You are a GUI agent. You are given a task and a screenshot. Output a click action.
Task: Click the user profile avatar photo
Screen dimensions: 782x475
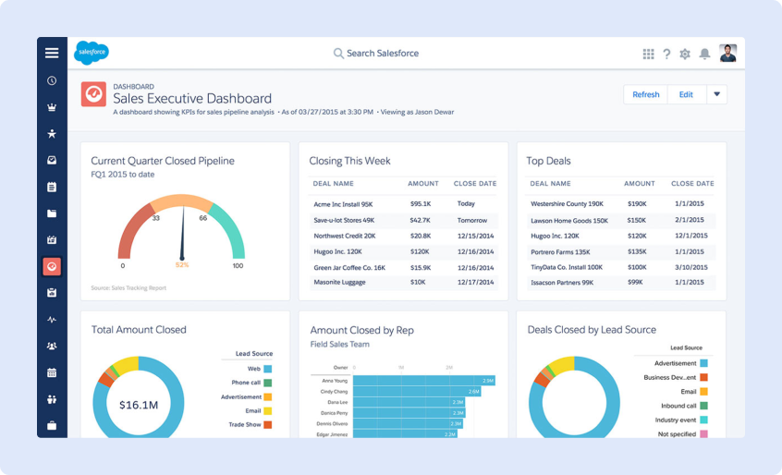tap(728, 54)
